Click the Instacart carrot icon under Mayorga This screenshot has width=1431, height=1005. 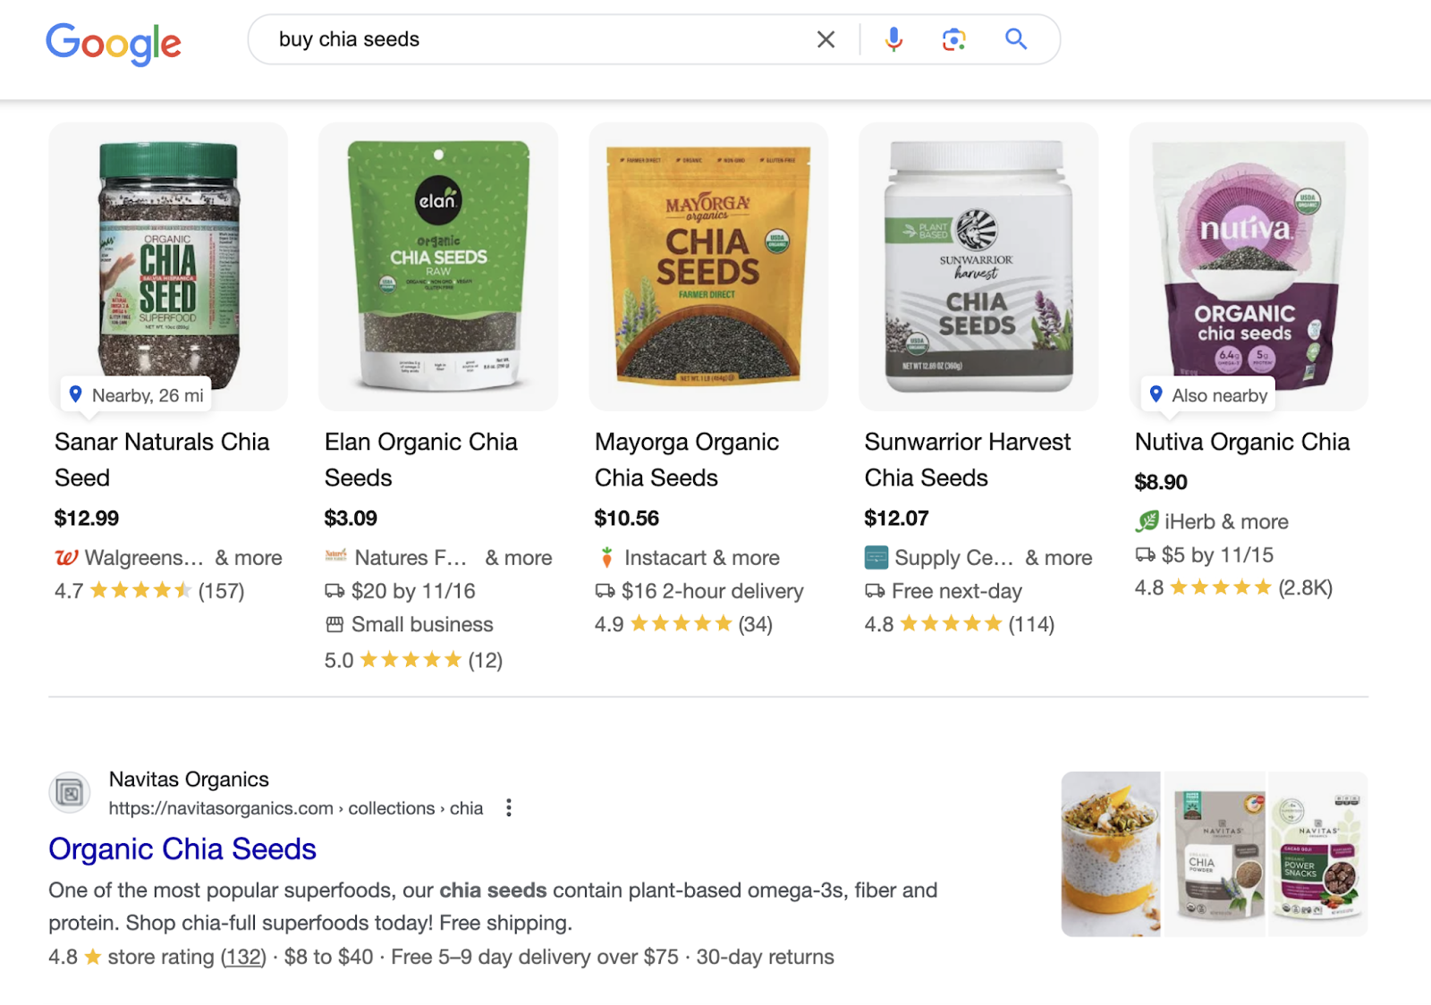(x=605, y=557)
